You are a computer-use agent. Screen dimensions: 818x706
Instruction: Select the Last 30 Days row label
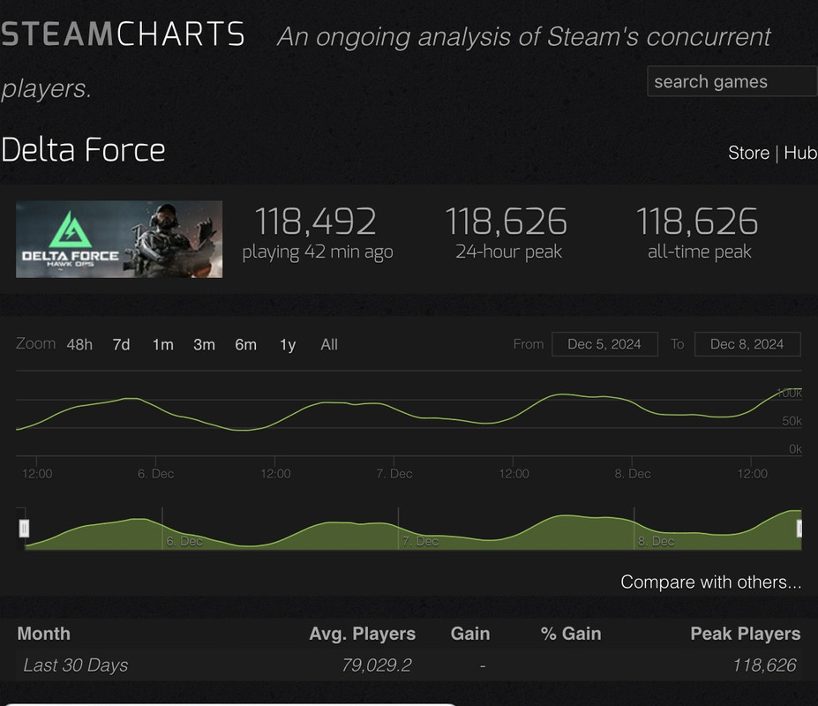76,665
